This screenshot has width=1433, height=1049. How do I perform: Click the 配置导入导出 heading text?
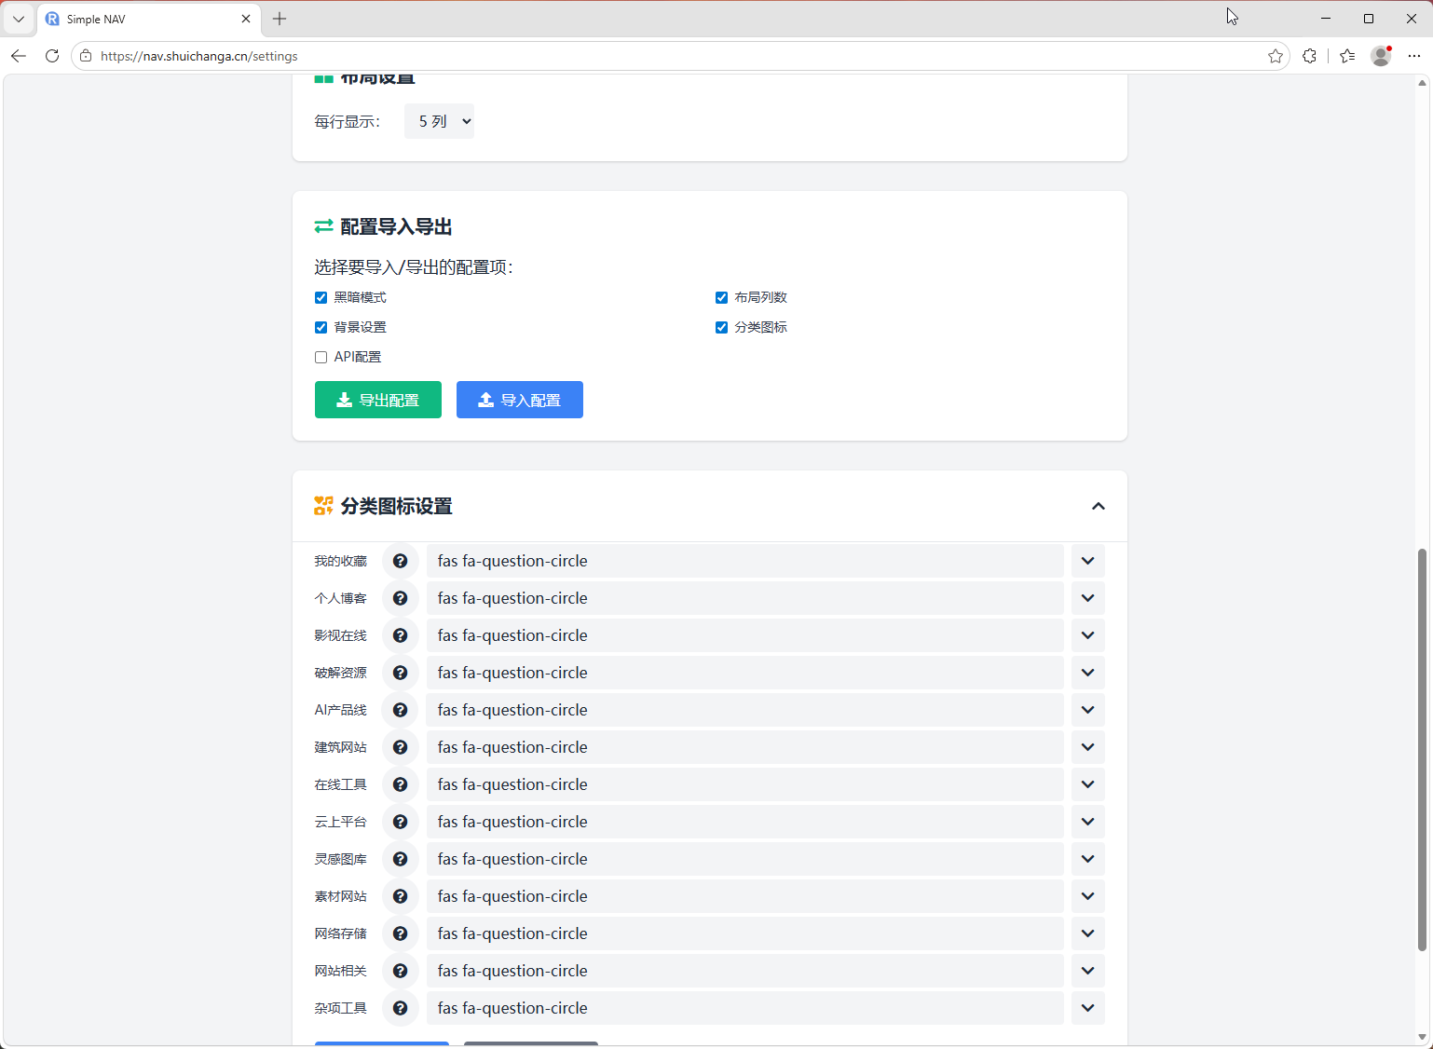[x=396, y=226]
